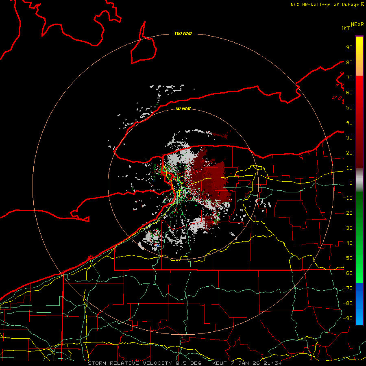Click the NEXR label above the color scale

coord(357,24)
